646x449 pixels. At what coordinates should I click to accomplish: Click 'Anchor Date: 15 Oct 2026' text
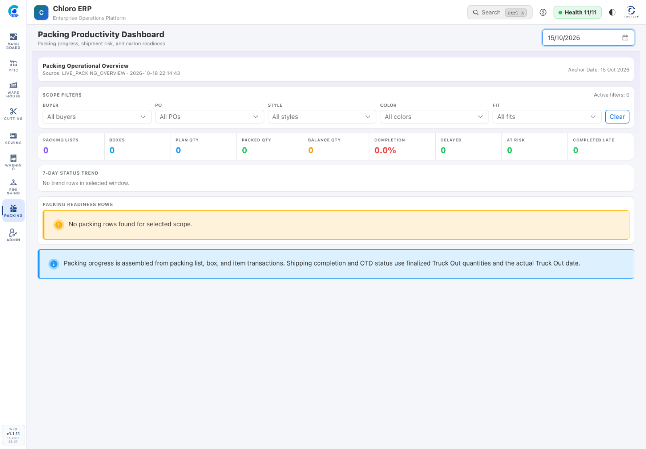(x=599, y=70)
